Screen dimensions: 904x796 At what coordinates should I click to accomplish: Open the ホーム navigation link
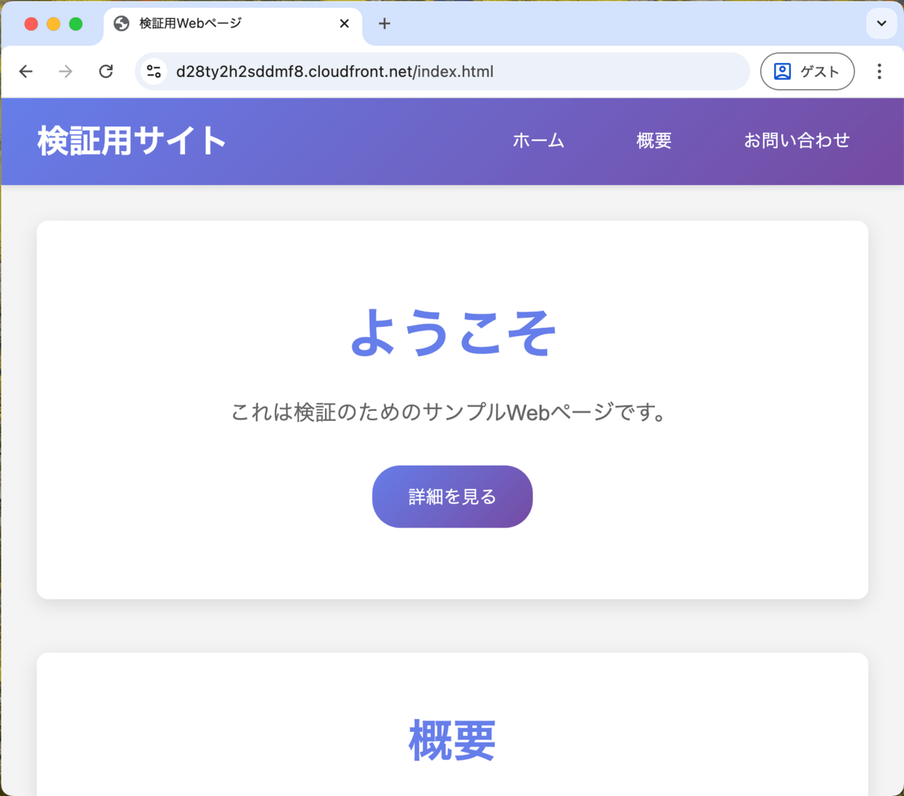[538, 141]
